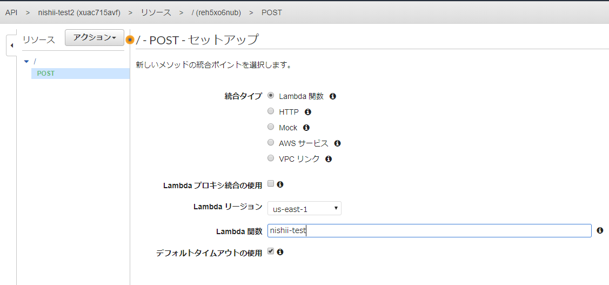
Task: Choose AWS サービス integration type
Action: (x=271, y=143)
